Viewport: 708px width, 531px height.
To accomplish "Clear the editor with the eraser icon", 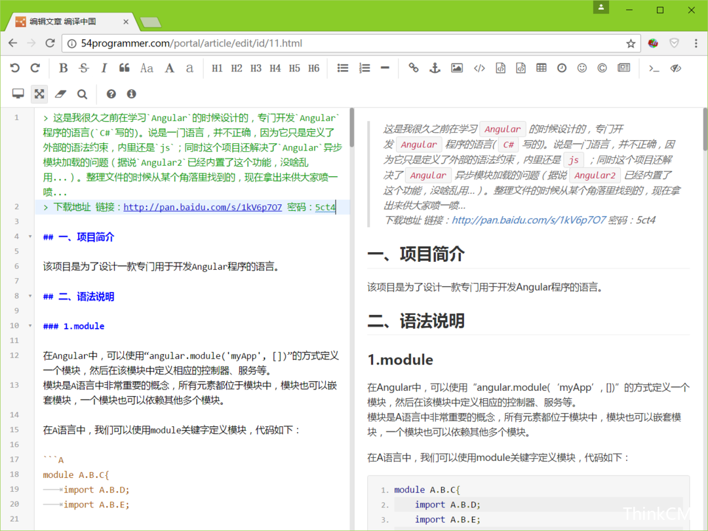I will point(60,94).
